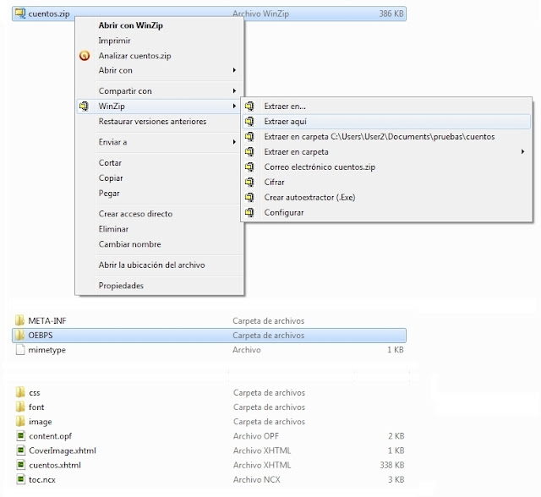Select the content.opf file name

(51, 436)
